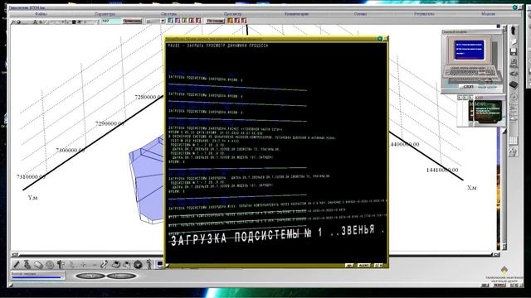Viewport: 531px width, 298px height.
Task: Open the Файлы menu
Action: coord(41,14)
